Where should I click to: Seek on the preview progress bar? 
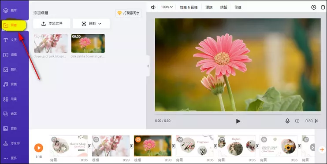coord(238,114)
